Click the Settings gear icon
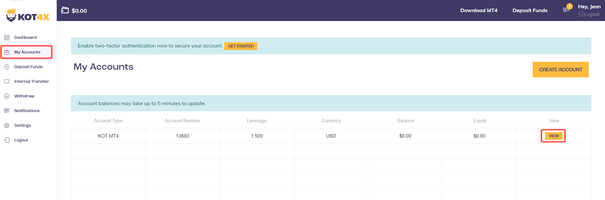The height and width of the screenshot is (200, 605). [x=7, y=125]
